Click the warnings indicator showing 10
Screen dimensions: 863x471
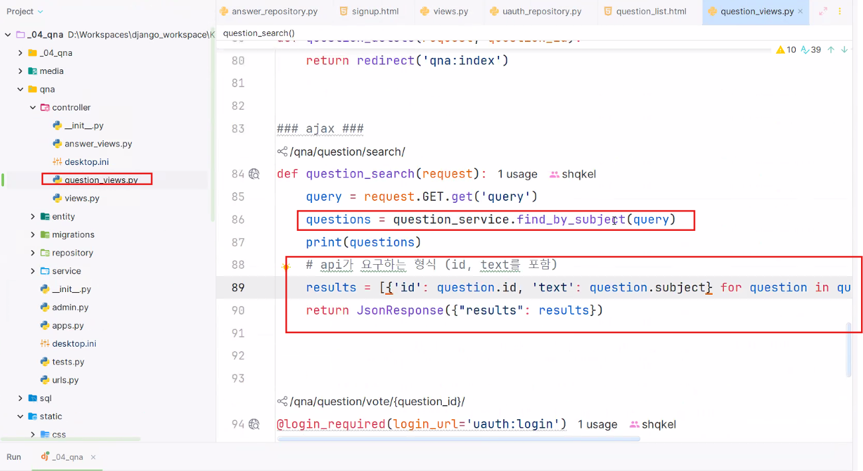tap(786, 50)
